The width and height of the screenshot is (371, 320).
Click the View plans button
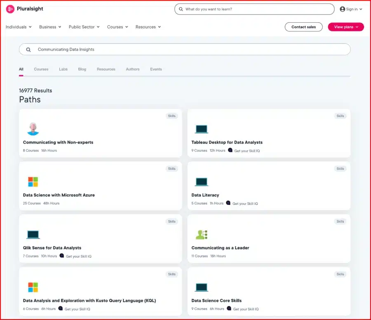pos(345,26)
